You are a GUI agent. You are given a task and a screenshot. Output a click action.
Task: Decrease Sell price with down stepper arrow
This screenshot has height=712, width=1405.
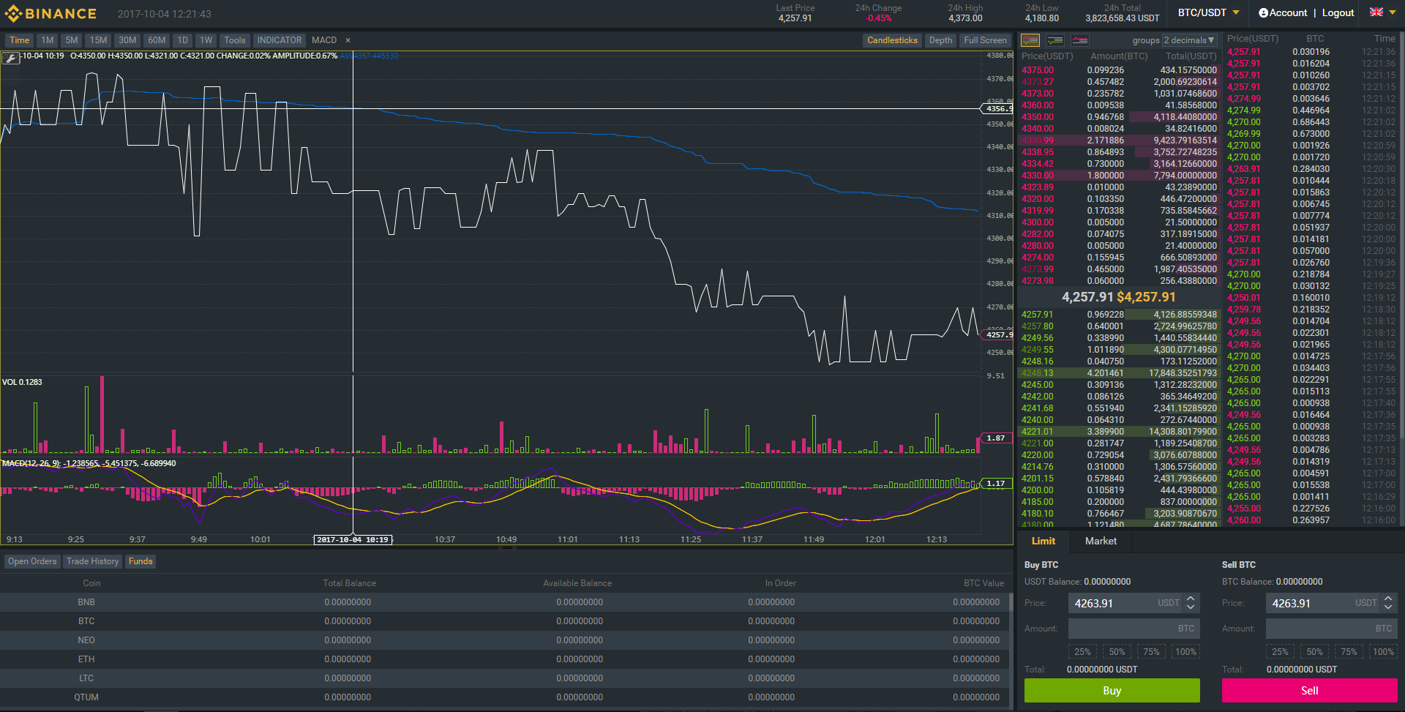(x=1388, y=607)
